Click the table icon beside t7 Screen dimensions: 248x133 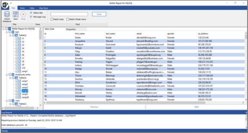pyautogui.click(x=20, y=58)
